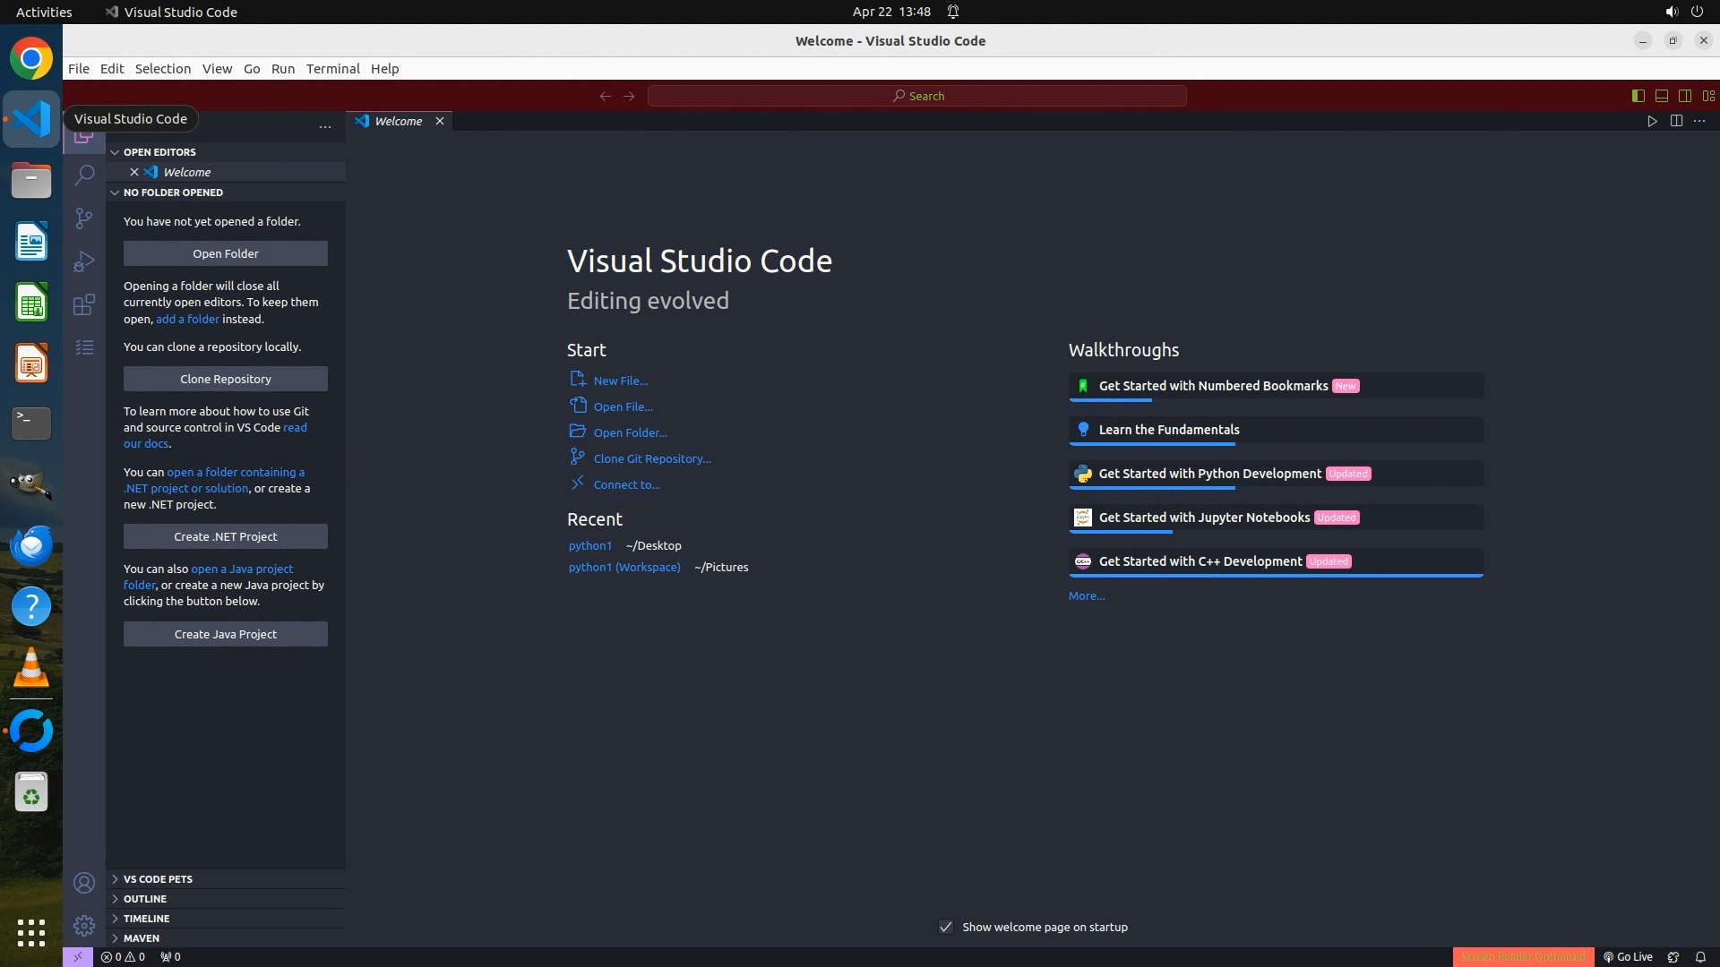Open the Extensions view icon
Viewport: 1720px width, 967px height.
point(84,304)
